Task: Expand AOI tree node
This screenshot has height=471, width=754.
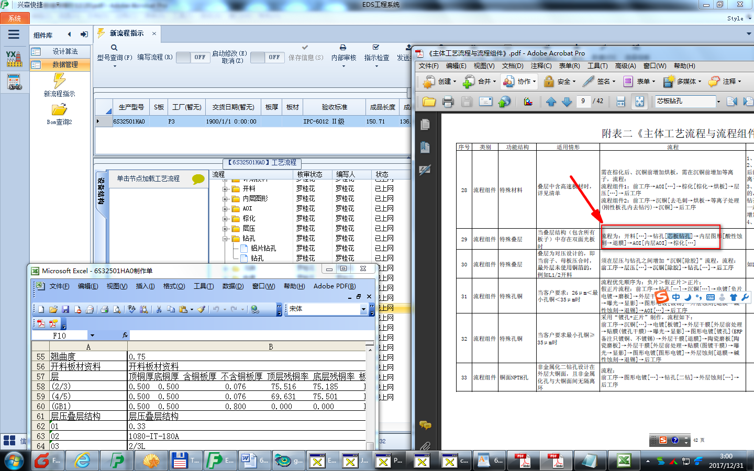Action: tap(225, 209)
